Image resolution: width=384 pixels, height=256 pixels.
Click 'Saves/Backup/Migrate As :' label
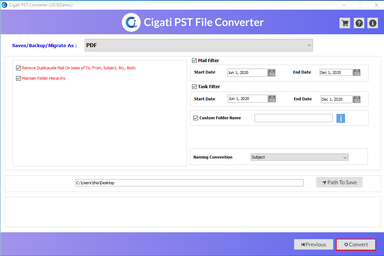click(44, 45)
